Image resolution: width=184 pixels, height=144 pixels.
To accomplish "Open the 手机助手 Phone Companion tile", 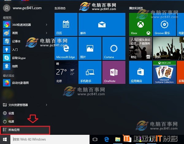I will [90, 72].
